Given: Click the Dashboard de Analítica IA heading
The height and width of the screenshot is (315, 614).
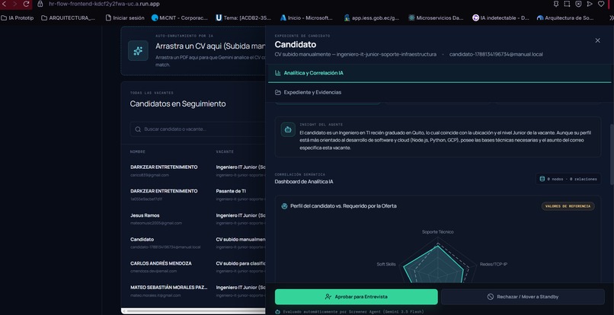Looking at the screenshot, I should [x=304, y=182].
